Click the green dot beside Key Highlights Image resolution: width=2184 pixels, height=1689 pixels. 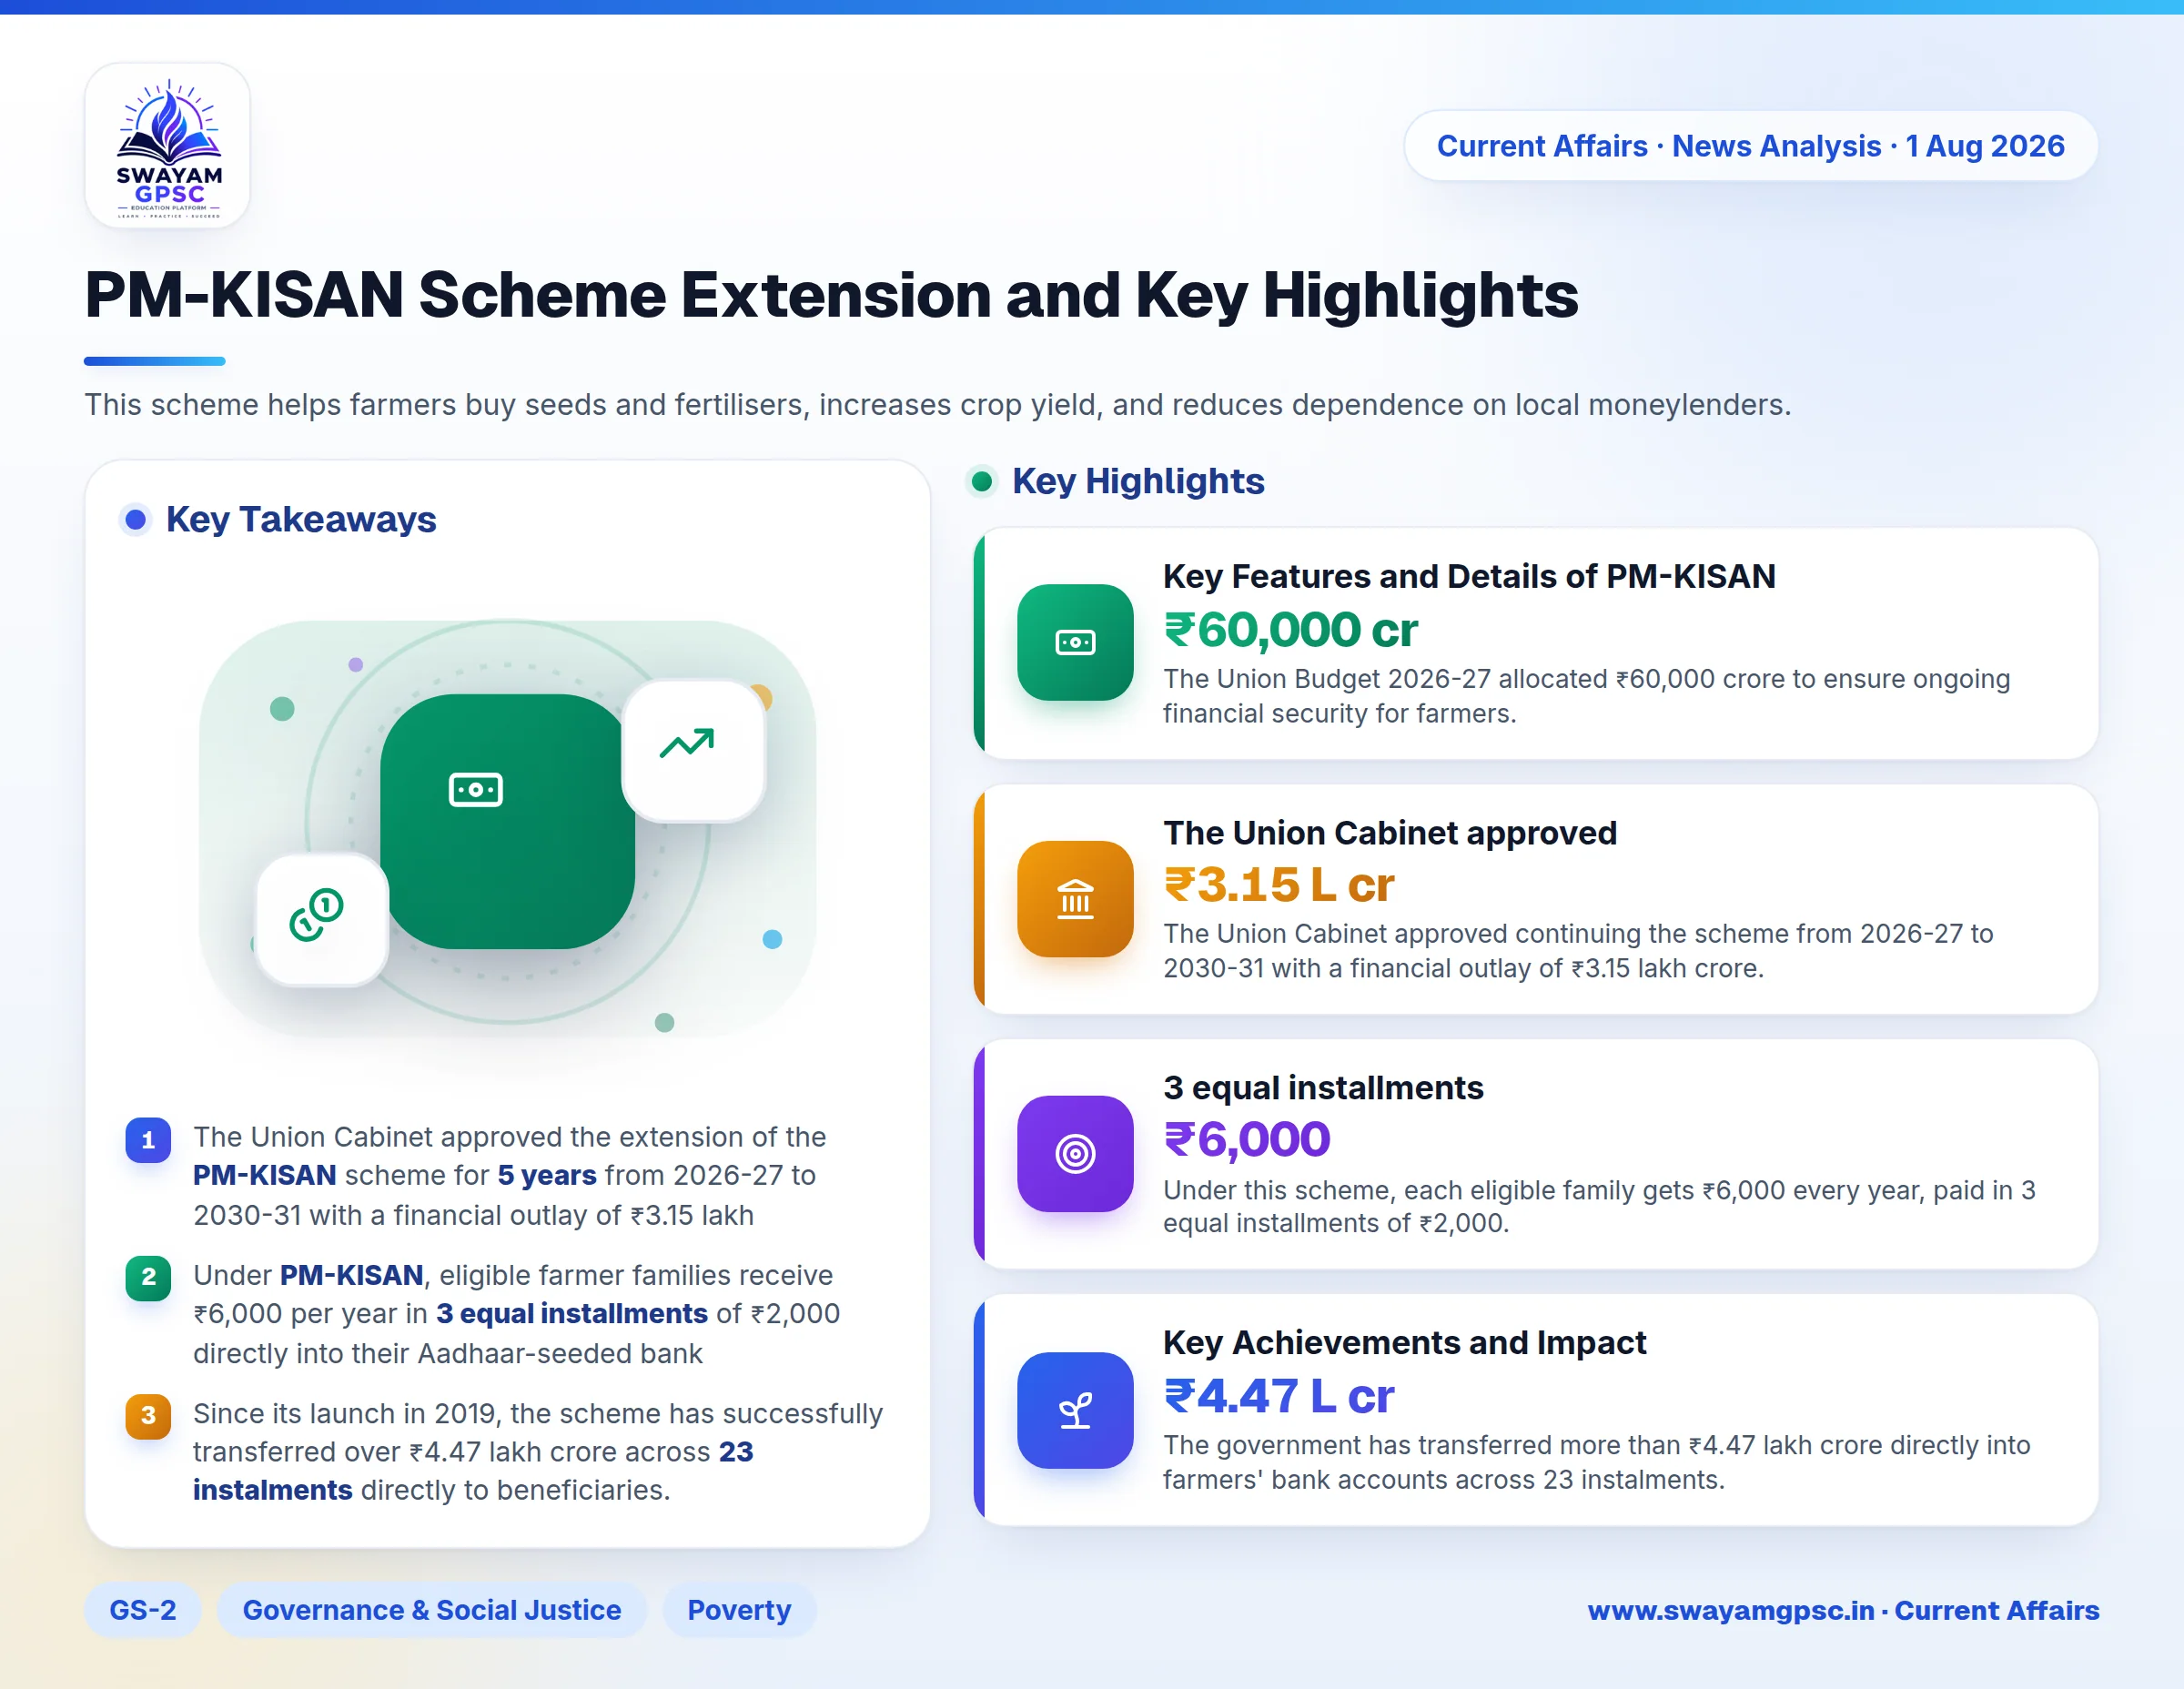coord(982,481)
